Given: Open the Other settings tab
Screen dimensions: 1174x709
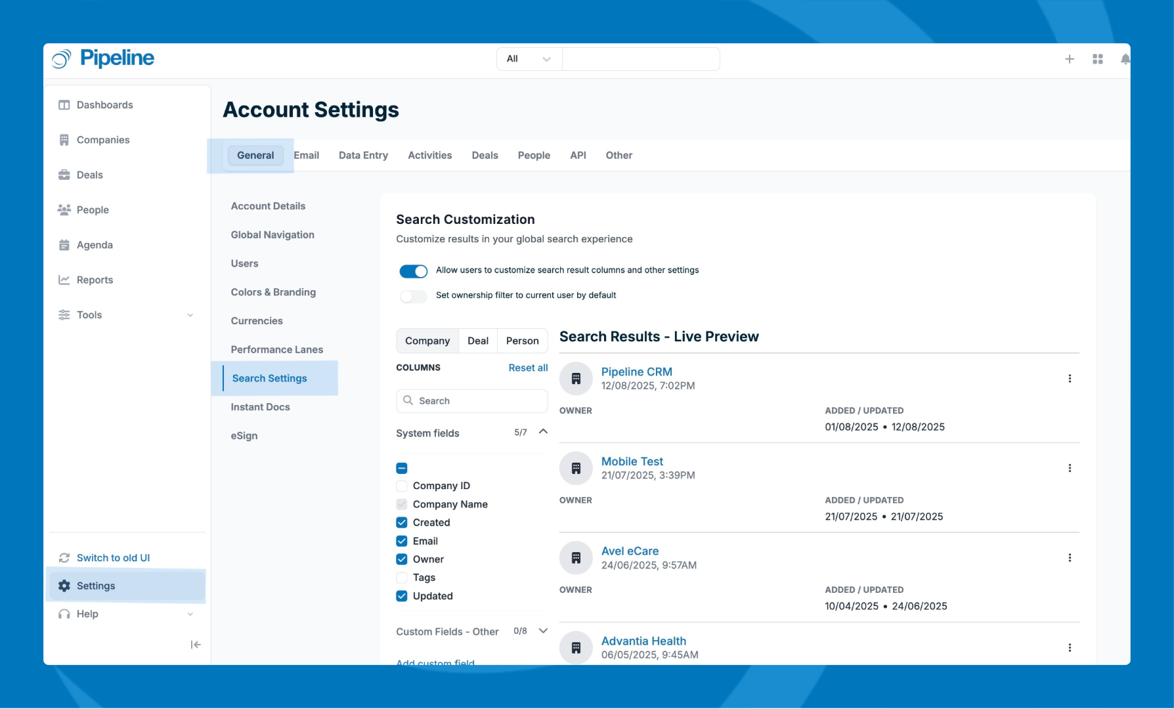Looking at the screenshot, I should pos(619,156).
